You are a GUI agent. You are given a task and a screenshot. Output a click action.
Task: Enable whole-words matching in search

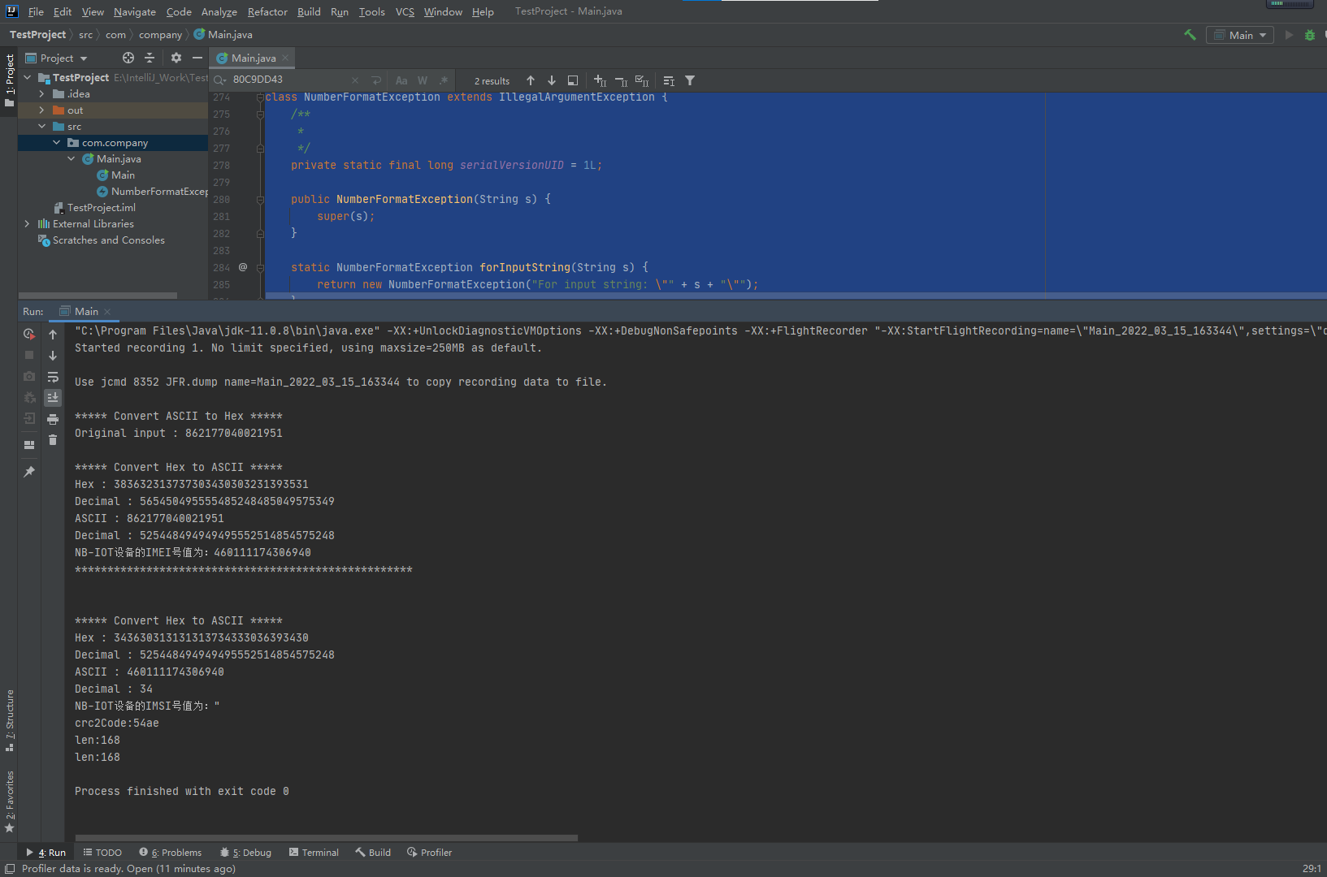(x=422, y=80)
